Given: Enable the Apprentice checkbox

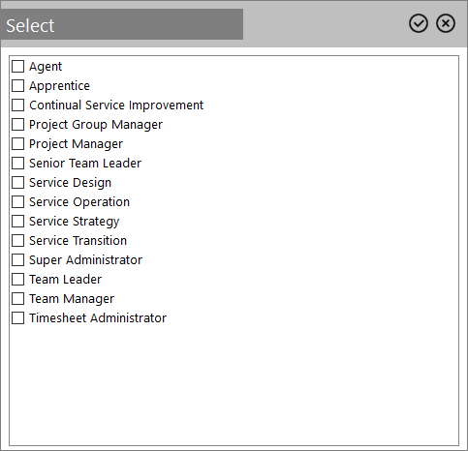Looking at the screenshot, I should click(x=18, y=86).
